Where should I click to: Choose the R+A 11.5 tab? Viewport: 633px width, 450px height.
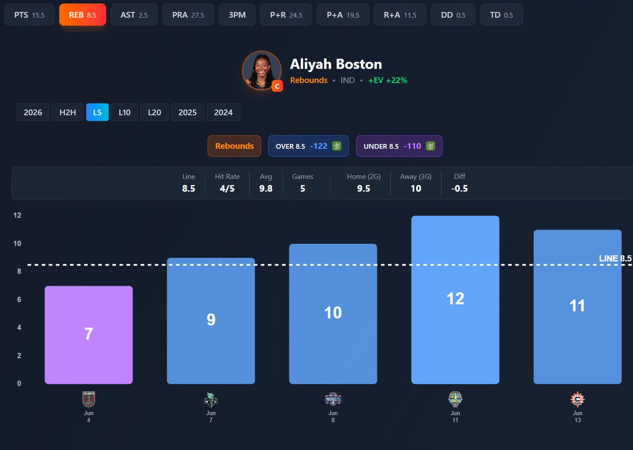click(x=400, y=15)
